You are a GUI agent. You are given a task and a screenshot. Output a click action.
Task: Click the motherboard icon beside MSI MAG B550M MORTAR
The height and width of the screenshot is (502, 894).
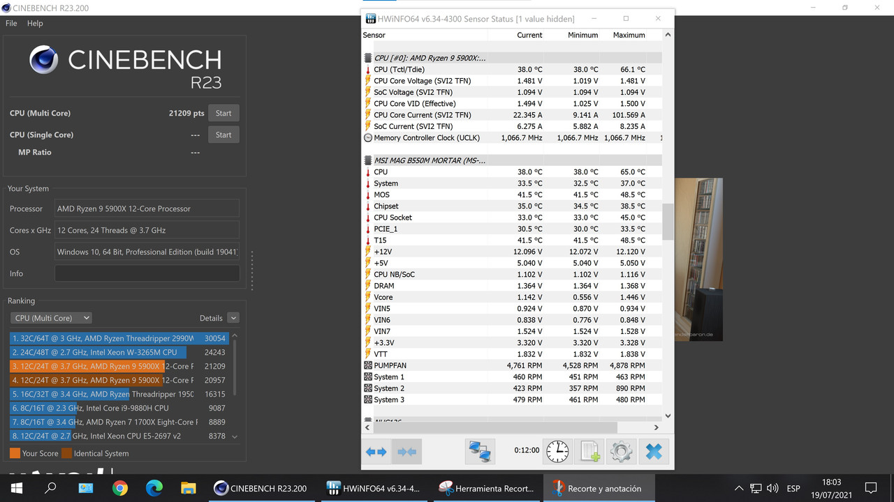pos(368,160)
